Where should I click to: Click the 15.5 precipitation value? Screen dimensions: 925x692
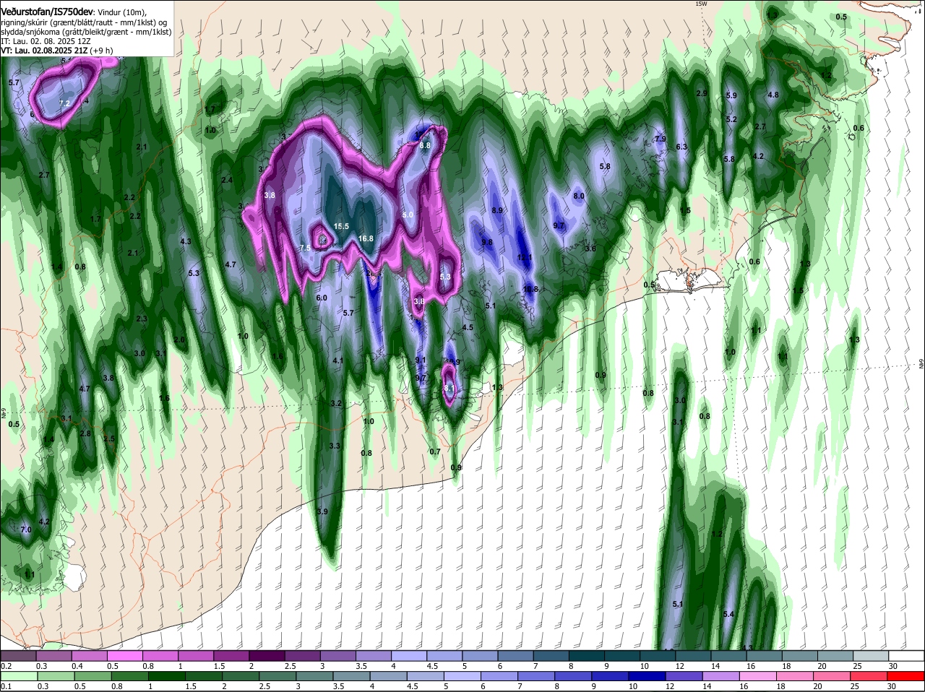(341, 226)
